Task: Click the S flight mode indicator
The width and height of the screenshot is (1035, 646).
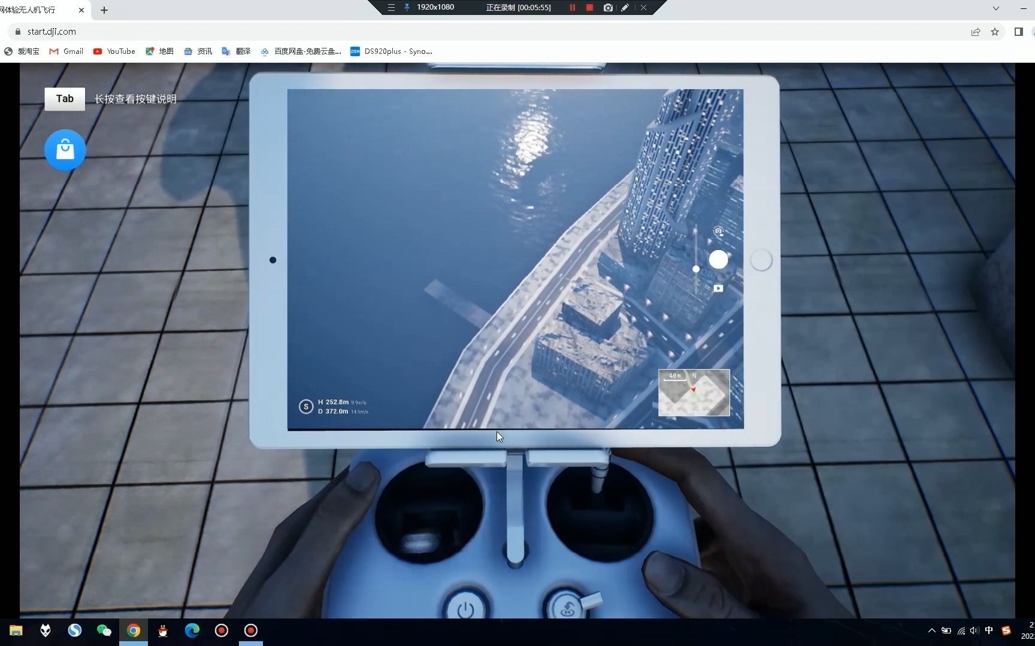Action: [306, 407]
